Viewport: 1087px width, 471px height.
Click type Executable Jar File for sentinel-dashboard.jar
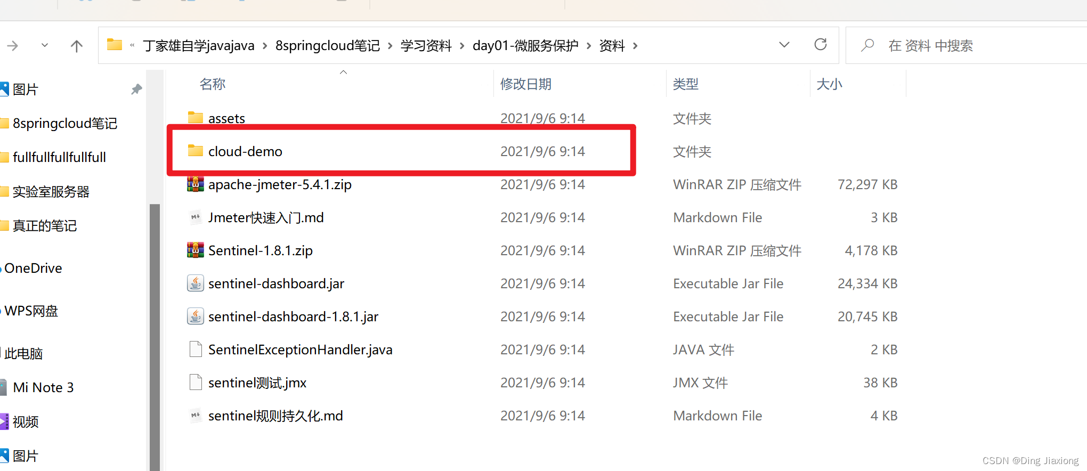[728, 283]
